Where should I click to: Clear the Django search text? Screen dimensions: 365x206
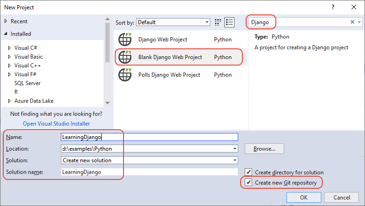click(x=352, y=22)
